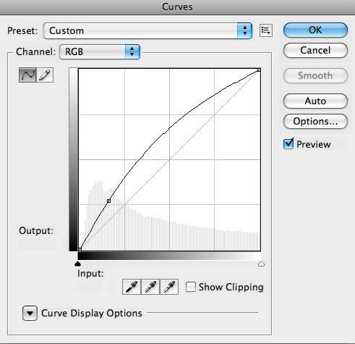Click the black point input slider
Viewport: 355px width, 344px height.
tap(77, 264)
